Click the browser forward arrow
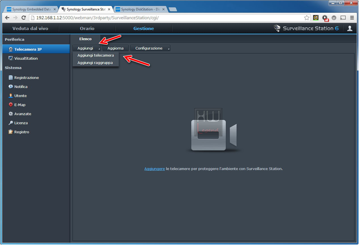359x245 pixels. point(16,18)
